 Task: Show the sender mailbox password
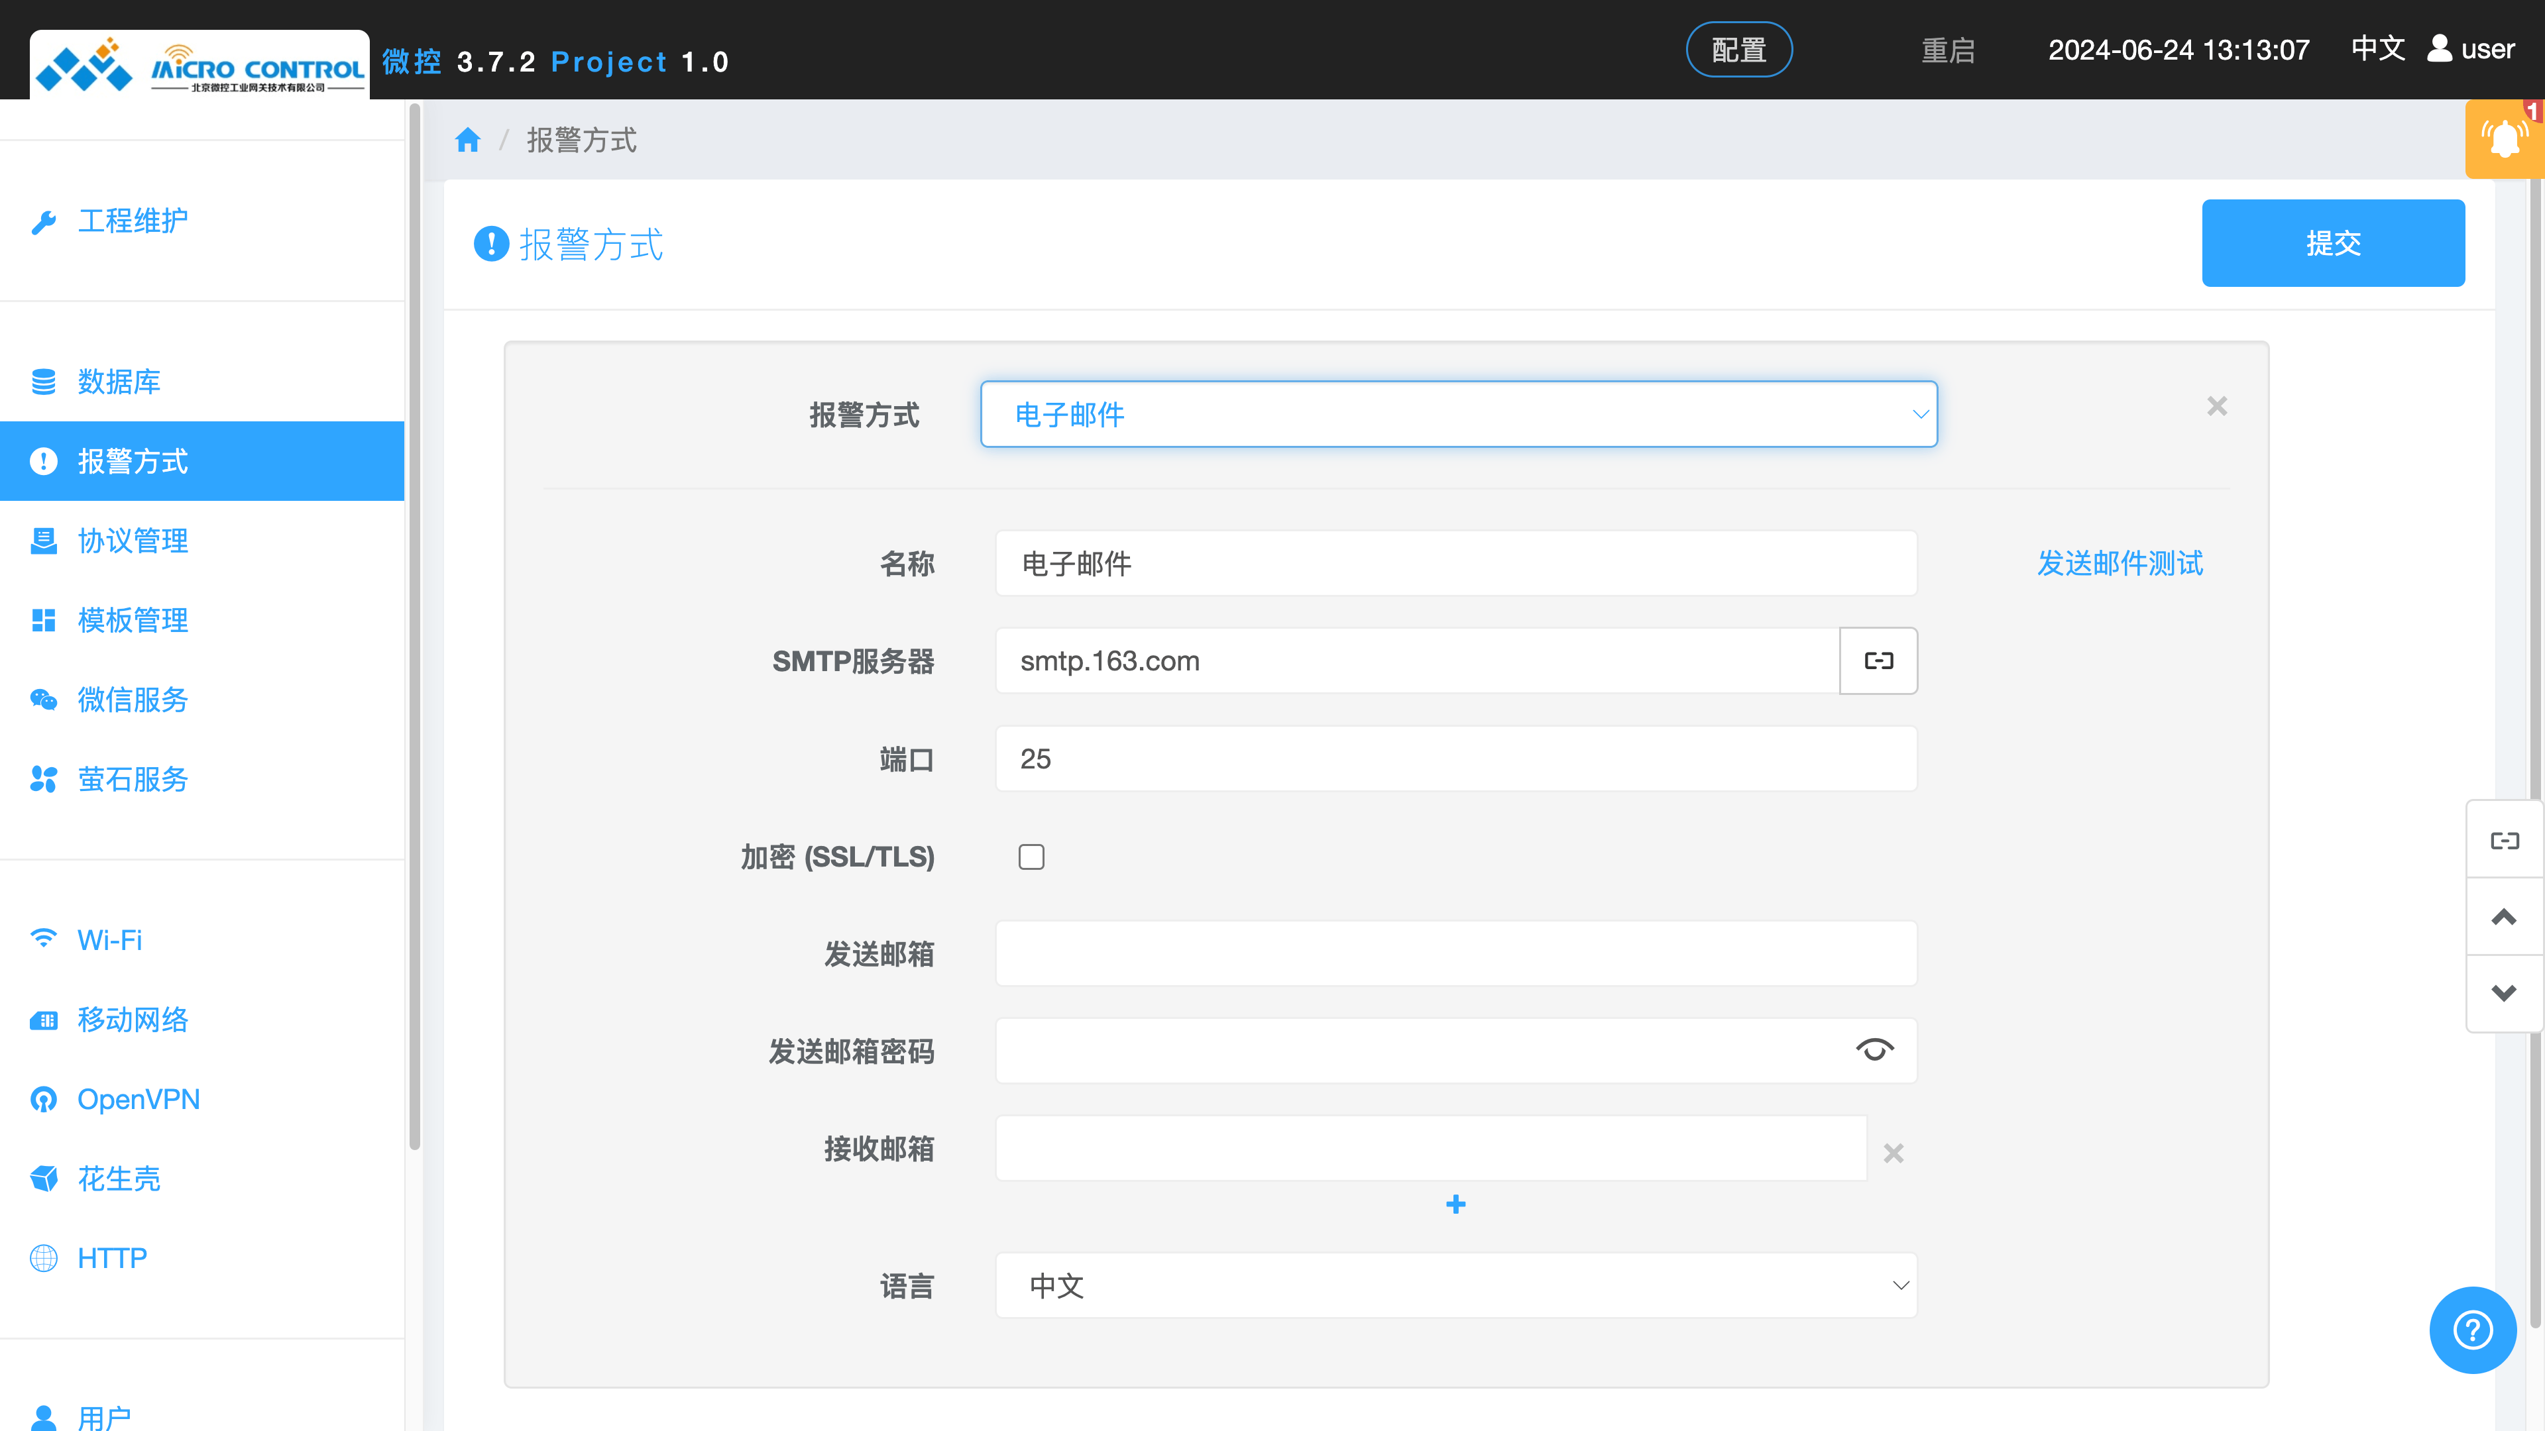(x=1874, y=1050)
